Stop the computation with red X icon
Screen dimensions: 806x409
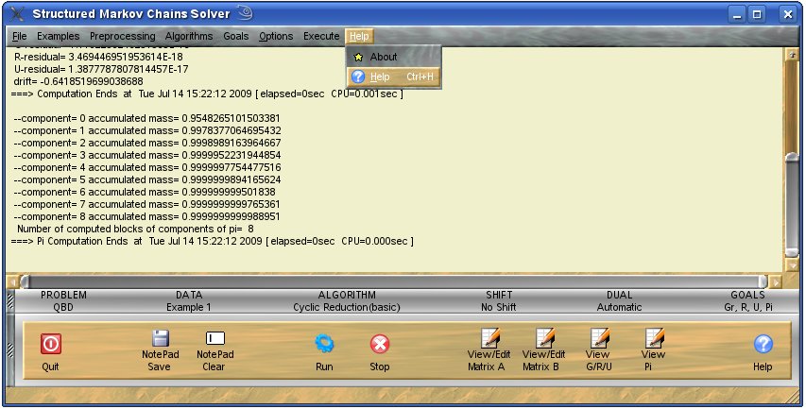[379, 344]
